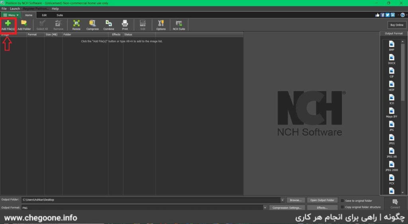Screen dimensions: 408x224
Task: Switch to the Edit tab
Action: point(44,15)
